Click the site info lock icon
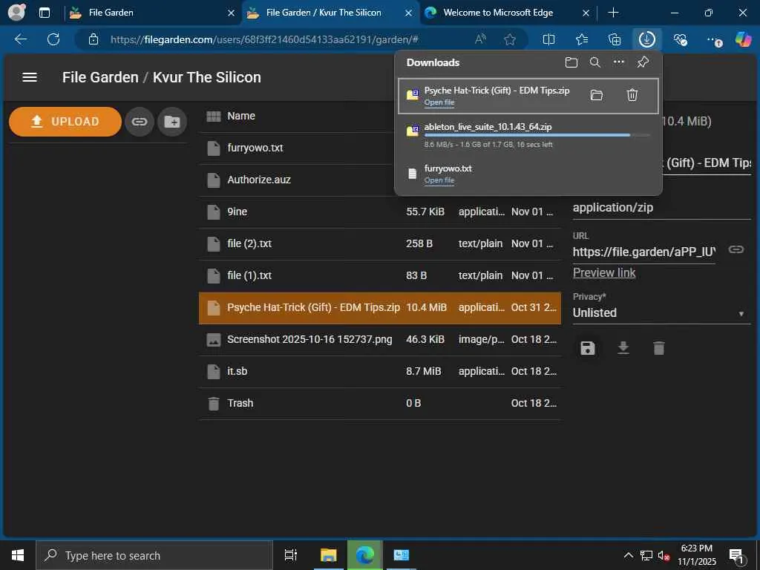The image size is (760, 570). pos(94,39)
